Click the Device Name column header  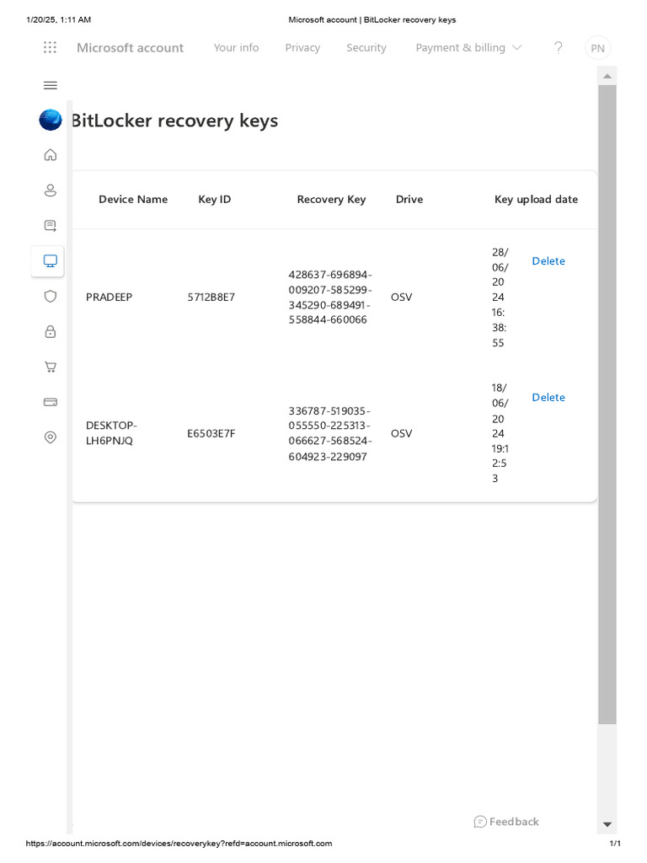pyautogui.click(x=133, y=199)
